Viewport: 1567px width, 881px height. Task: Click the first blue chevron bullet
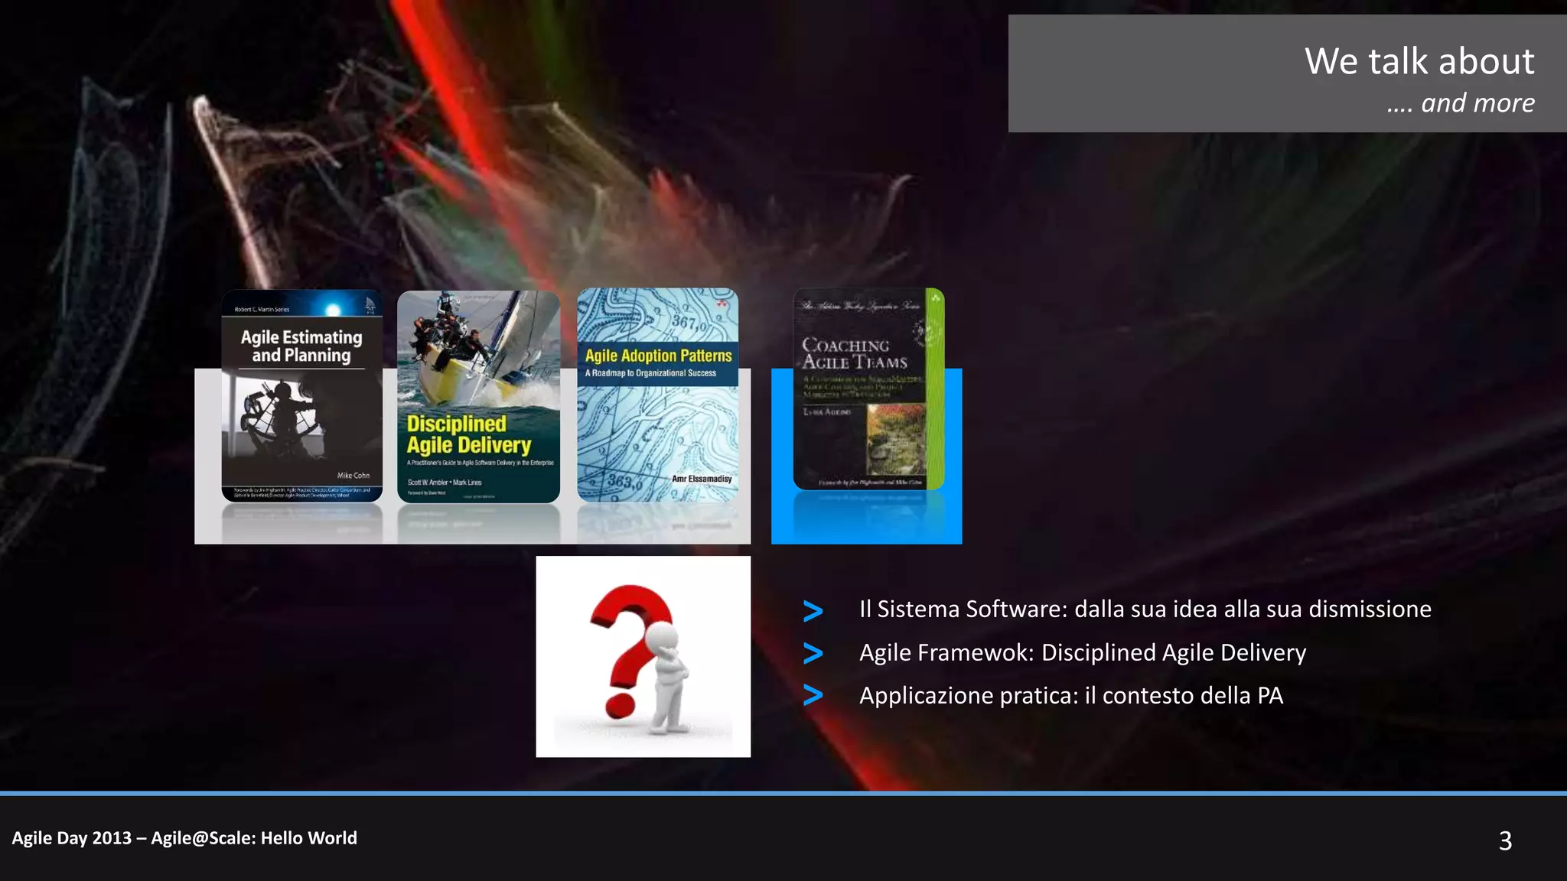813,610
